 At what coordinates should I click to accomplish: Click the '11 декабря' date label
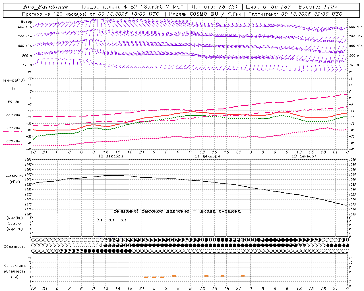click(x=207, y=156)
